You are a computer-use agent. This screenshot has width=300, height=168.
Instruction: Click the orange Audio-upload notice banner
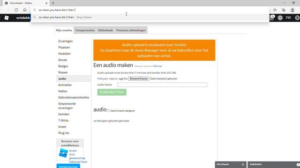click(x=154, y=50)
